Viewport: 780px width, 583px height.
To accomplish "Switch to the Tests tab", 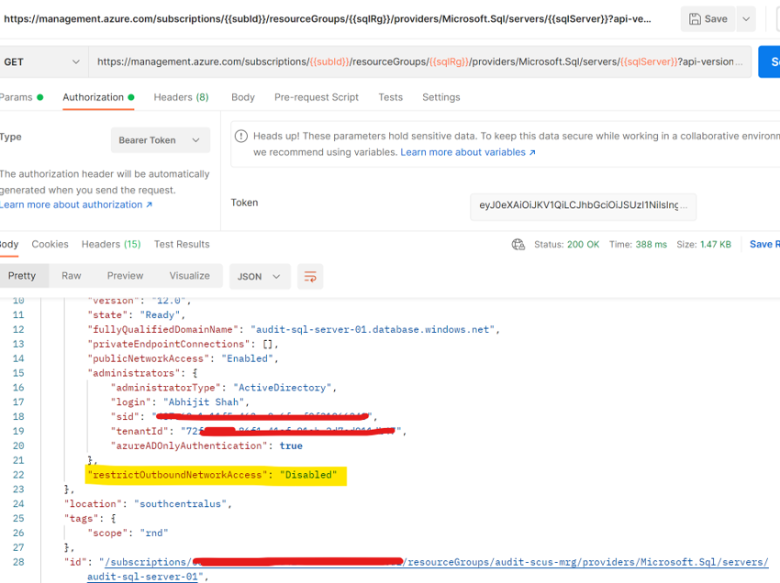I will 391,97.
